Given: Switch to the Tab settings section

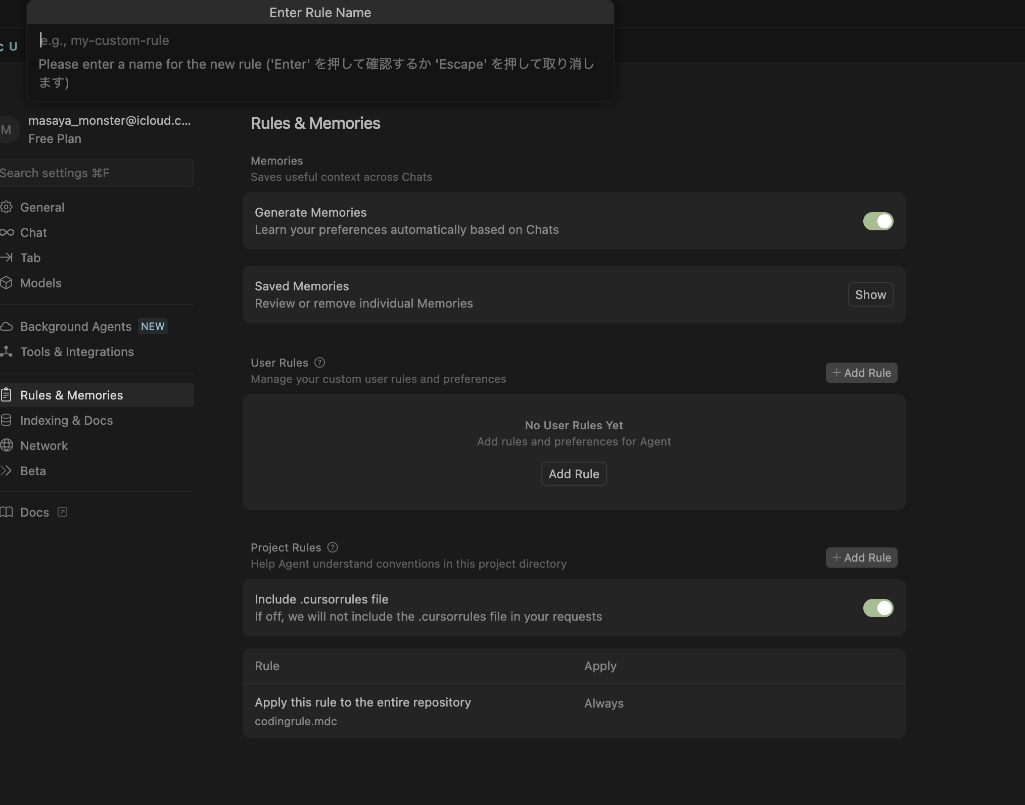Looking at the screenshot, I should [30, 258].
